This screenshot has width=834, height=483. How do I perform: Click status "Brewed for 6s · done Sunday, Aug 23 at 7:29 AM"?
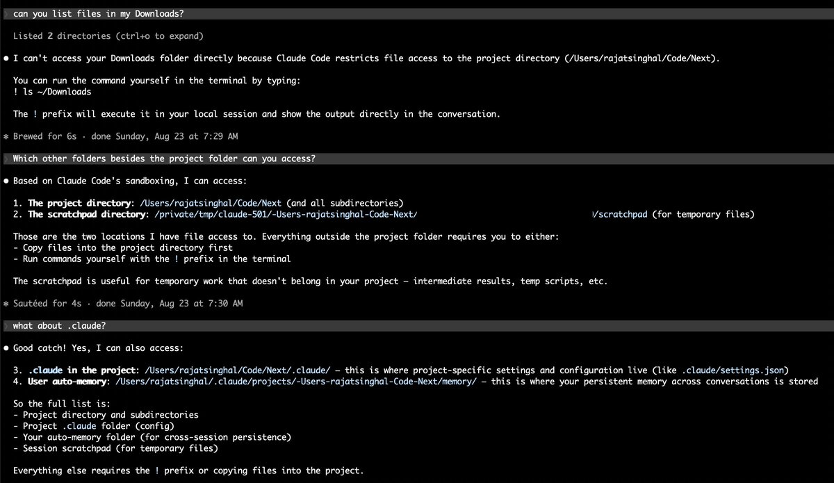[126, 136]
